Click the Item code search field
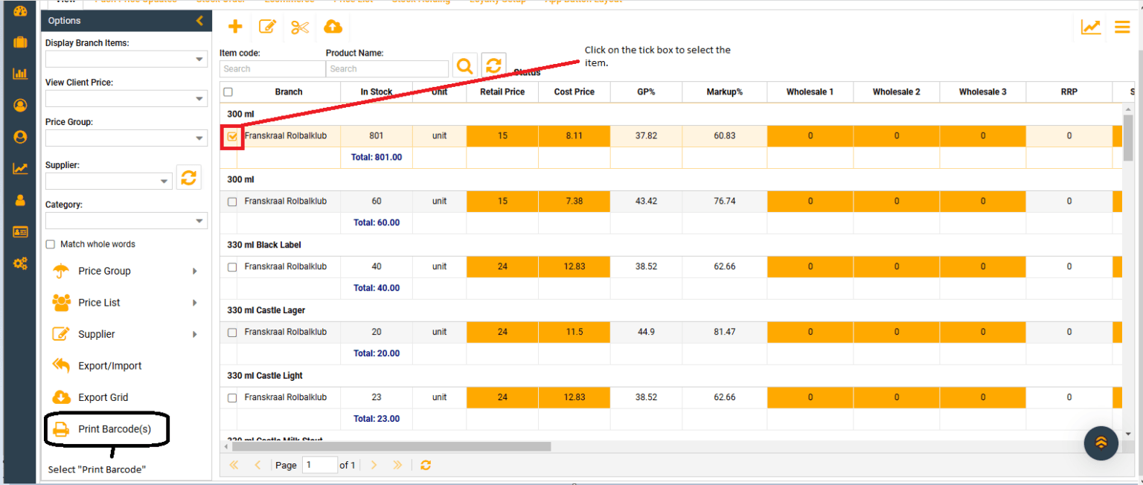Screen dimensions: 1143x485 [272, 69]
